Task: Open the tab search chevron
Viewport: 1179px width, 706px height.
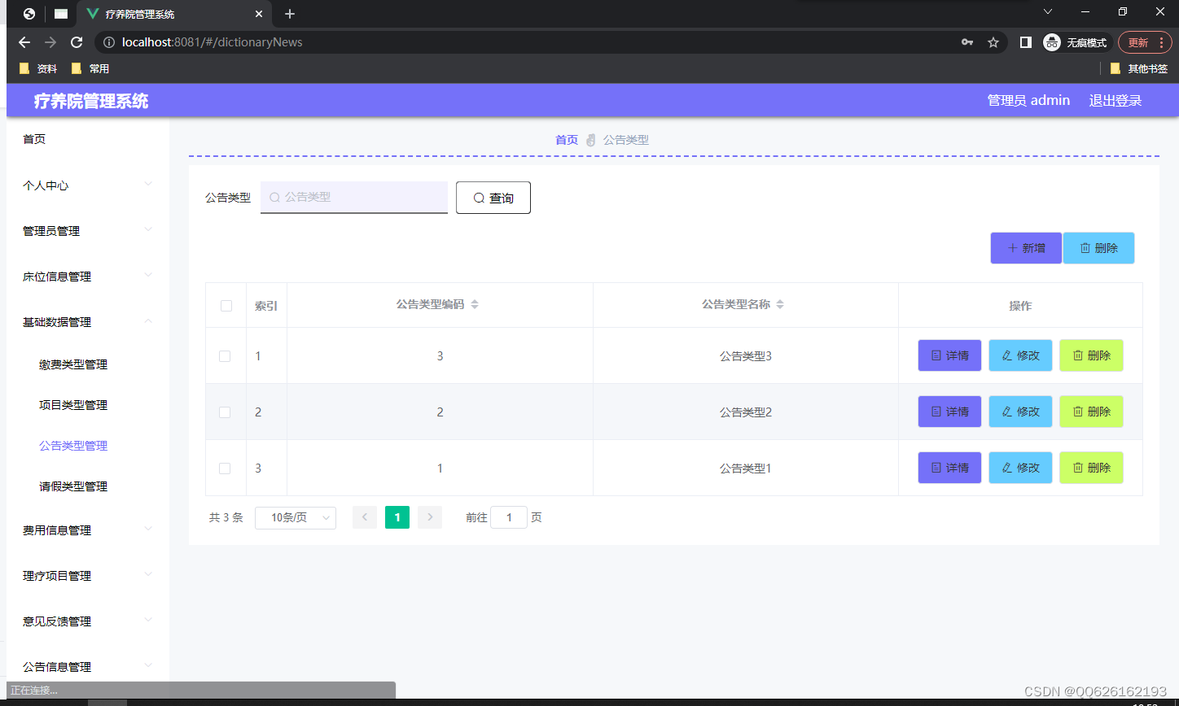Action: tap(1048, 11)
